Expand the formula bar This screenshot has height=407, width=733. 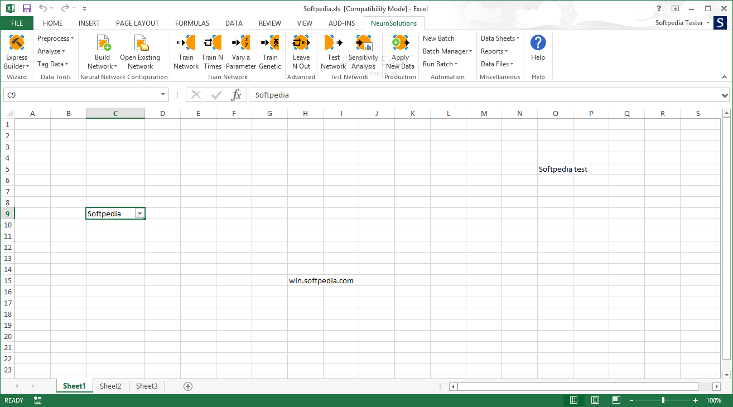(x=725, y=95)
